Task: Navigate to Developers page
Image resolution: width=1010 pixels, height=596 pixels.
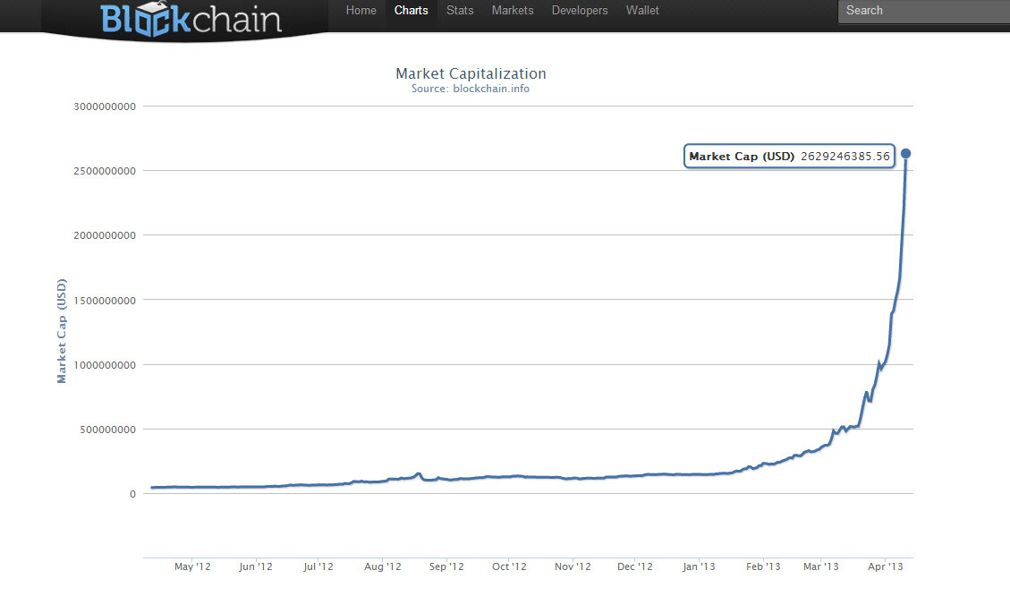Action: pos(580,11)
